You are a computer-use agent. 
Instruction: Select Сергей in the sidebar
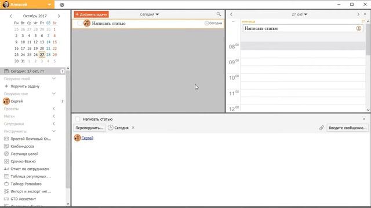click(32, 101)
